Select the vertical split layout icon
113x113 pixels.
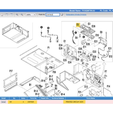(x=11, y=15)
